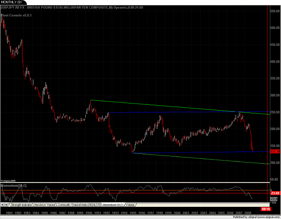Click the Published by eSignal footer text

pos(256,217)
